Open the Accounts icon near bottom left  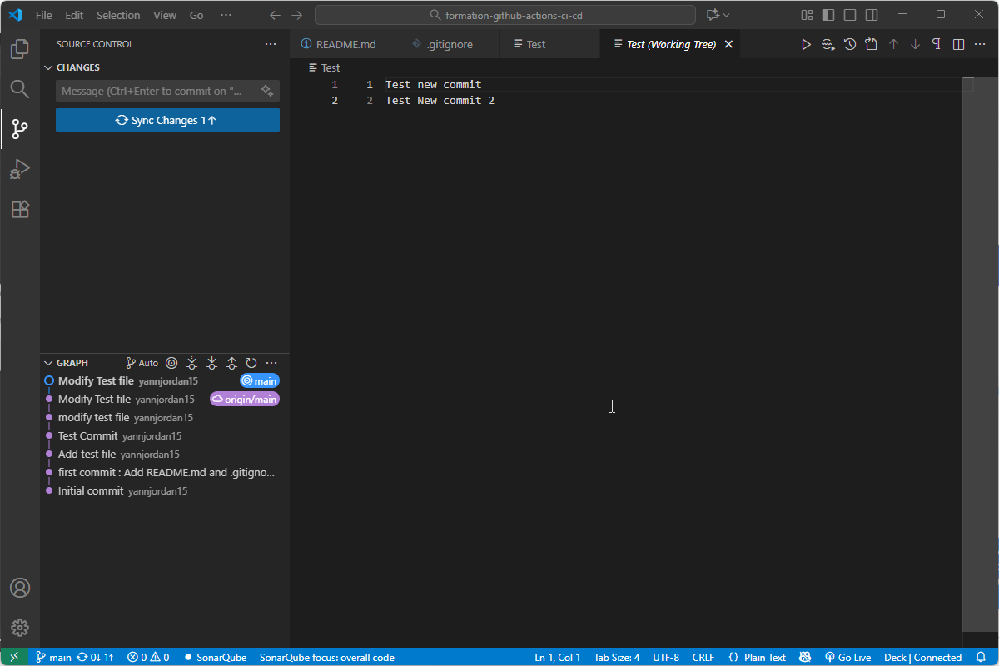(19, 588)
